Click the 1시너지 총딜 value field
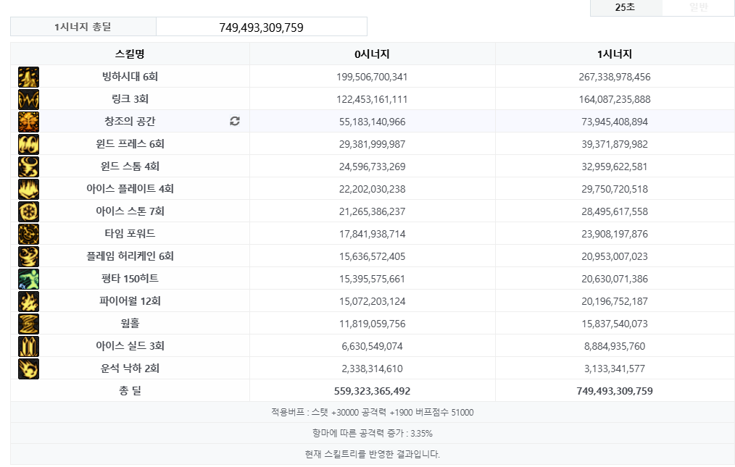 coord(261,28)
